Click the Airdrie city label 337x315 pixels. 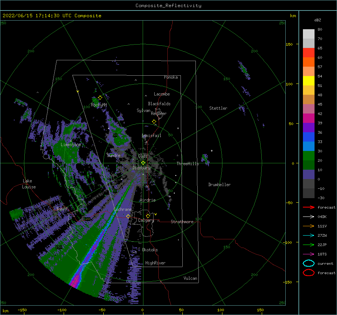coord(148,200)
